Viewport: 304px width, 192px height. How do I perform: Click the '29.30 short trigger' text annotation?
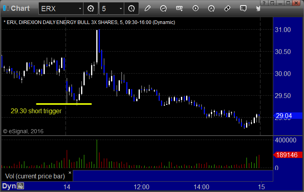36,111
